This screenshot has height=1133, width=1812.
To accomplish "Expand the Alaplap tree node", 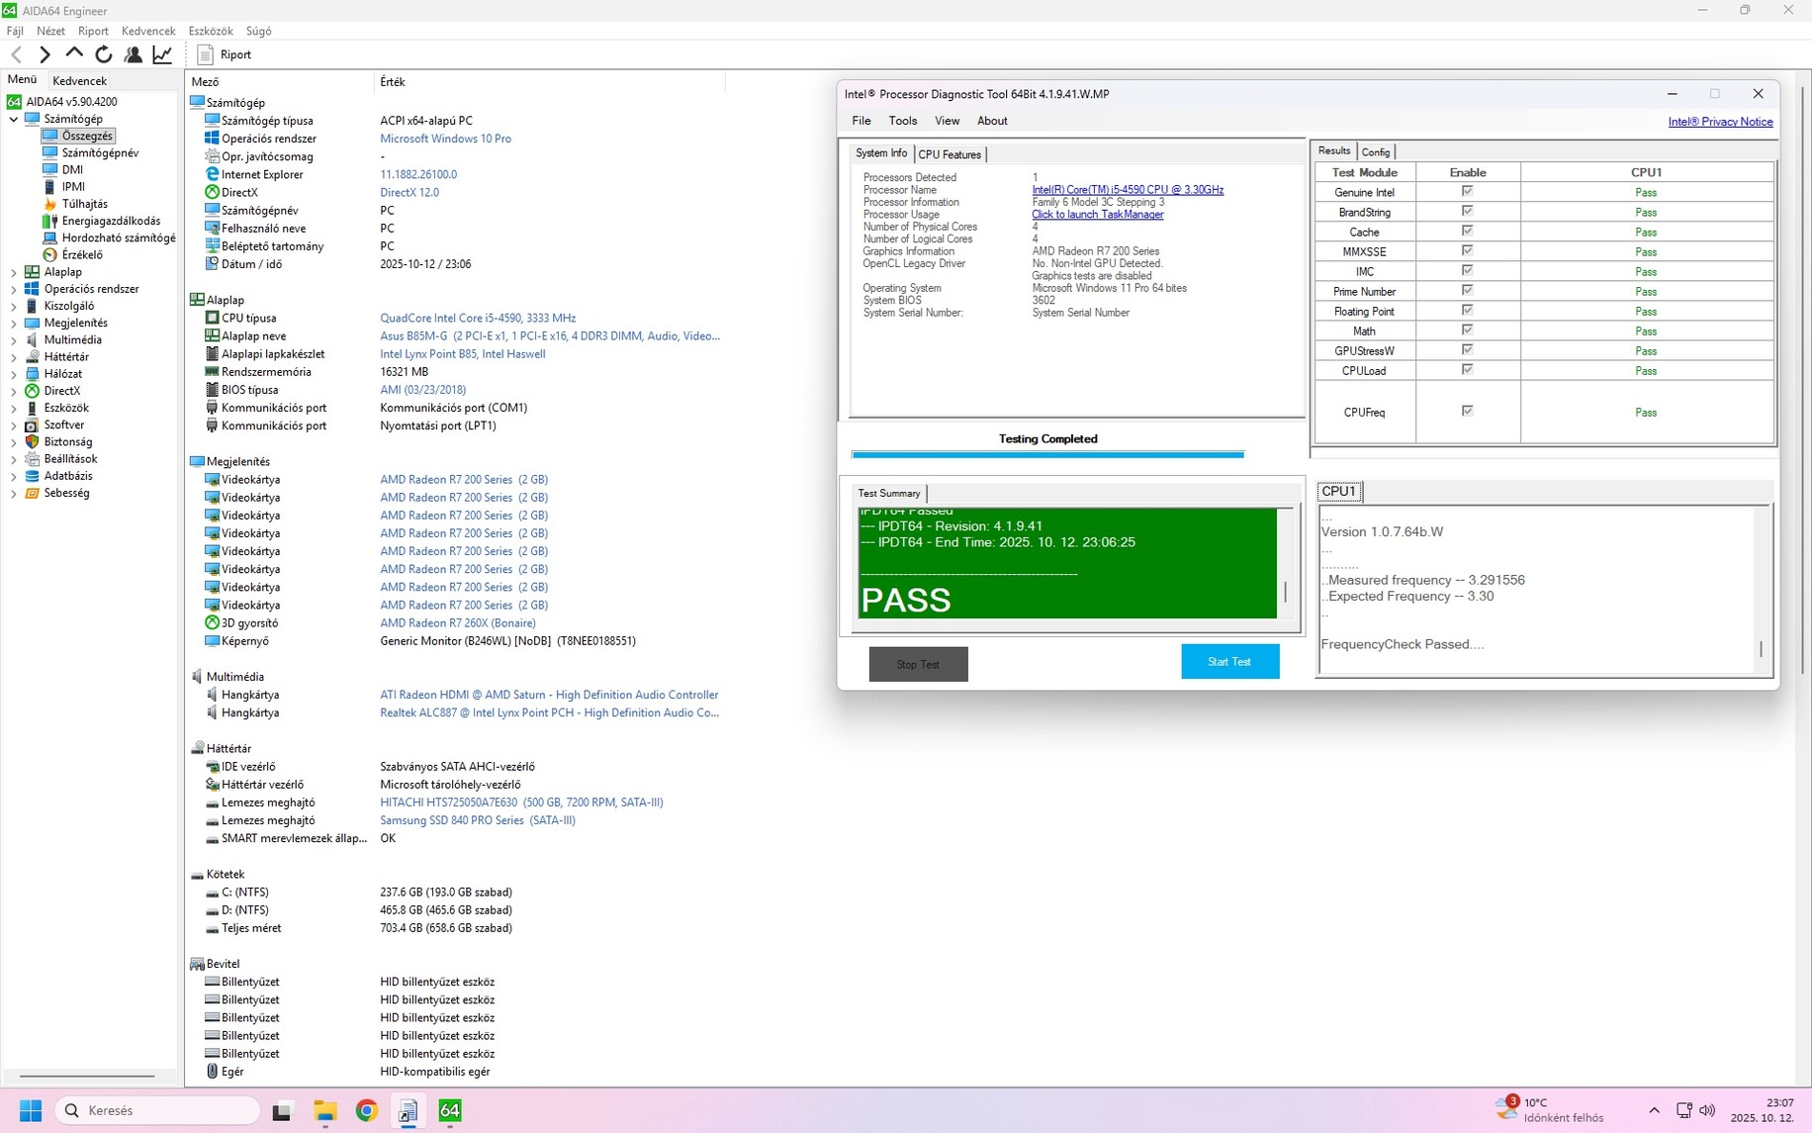I will click(14, 272).
